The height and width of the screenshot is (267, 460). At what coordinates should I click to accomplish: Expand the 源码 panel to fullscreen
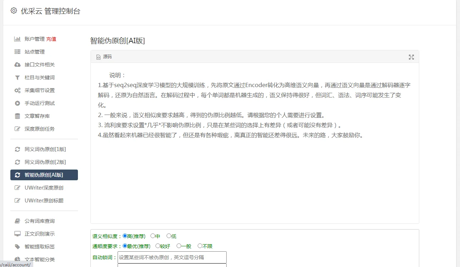point(411,56)
